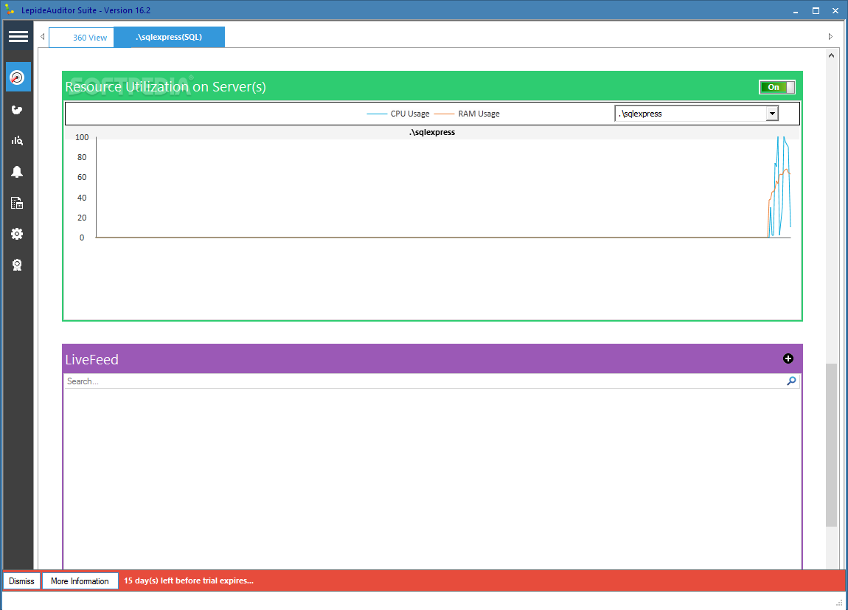This screenshot has width=848, height=610.
Task: Open the dashboard gauge icon in sidebar
Action: coord(18,77)
